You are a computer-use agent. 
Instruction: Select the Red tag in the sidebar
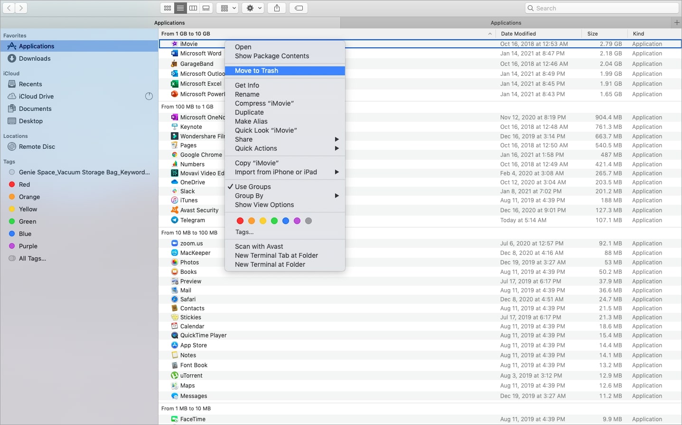24,184
